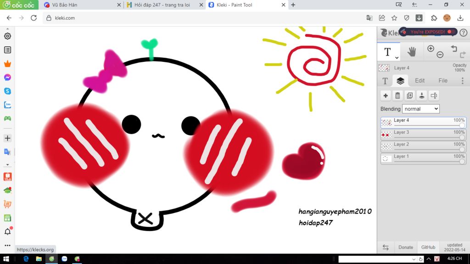The image size is (470, 264).
Task: Swap the panel side with arrows icon
Action: coord(386,247)
